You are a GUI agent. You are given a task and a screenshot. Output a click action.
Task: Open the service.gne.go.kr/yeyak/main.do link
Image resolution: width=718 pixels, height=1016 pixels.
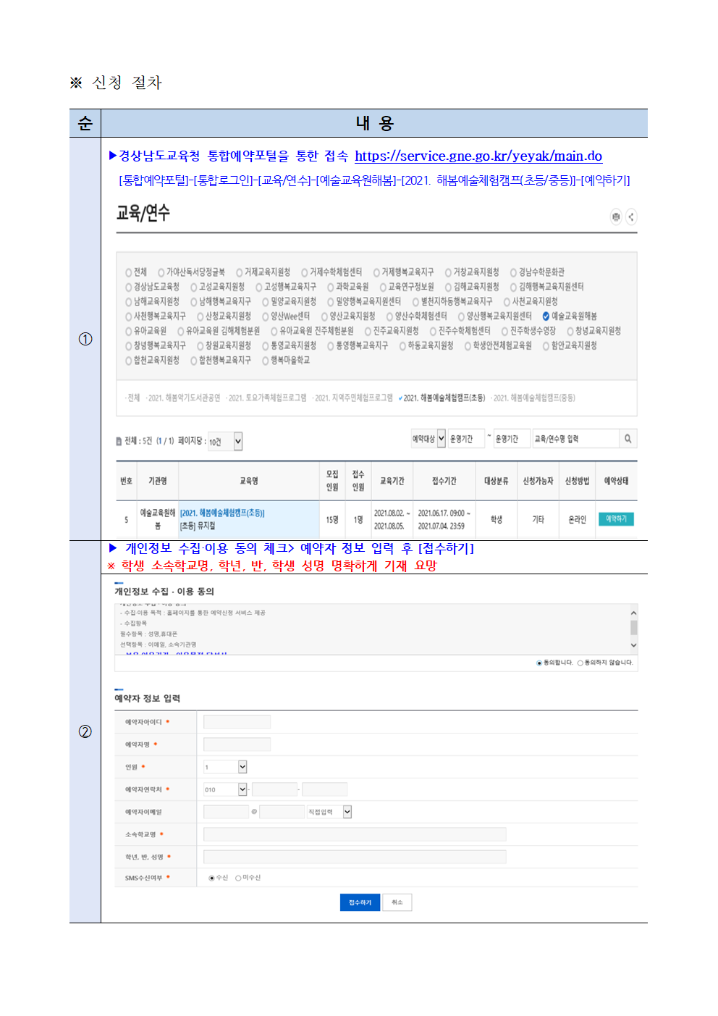click(x=478, y=156)
